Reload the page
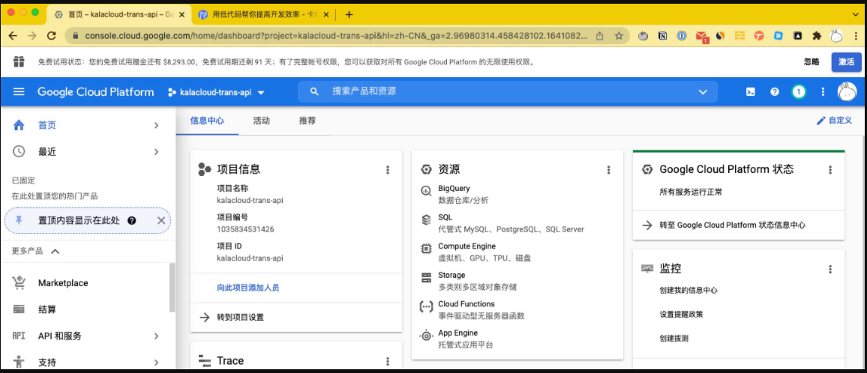 (52, 35)
